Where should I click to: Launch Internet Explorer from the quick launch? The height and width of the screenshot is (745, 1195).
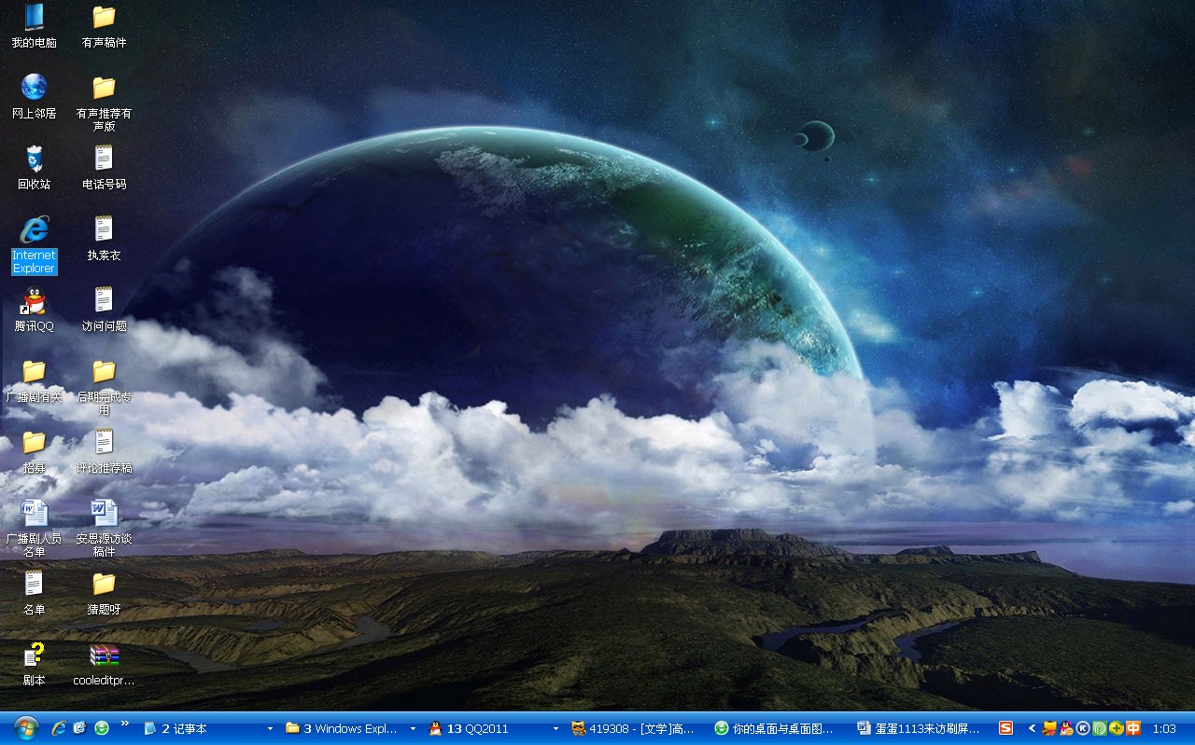click(59, 728)
